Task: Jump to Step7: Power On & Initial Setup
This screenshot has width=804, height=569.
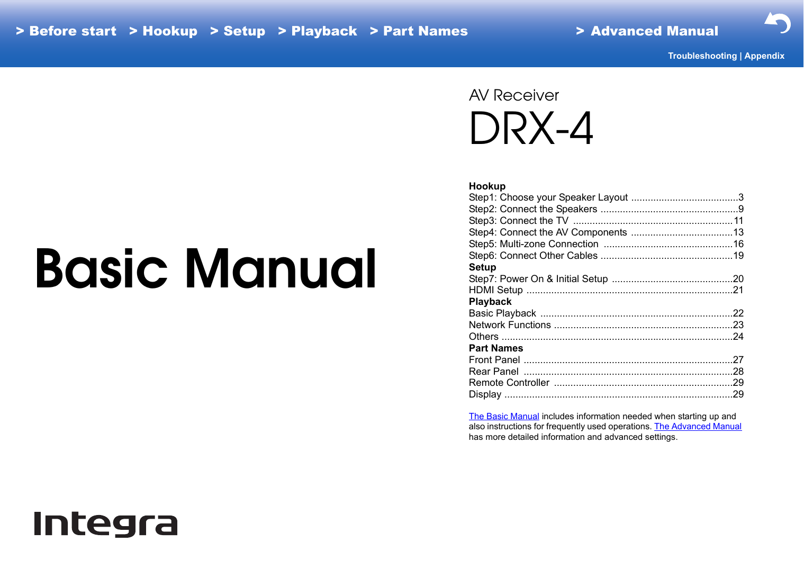Action: [606, 279]
